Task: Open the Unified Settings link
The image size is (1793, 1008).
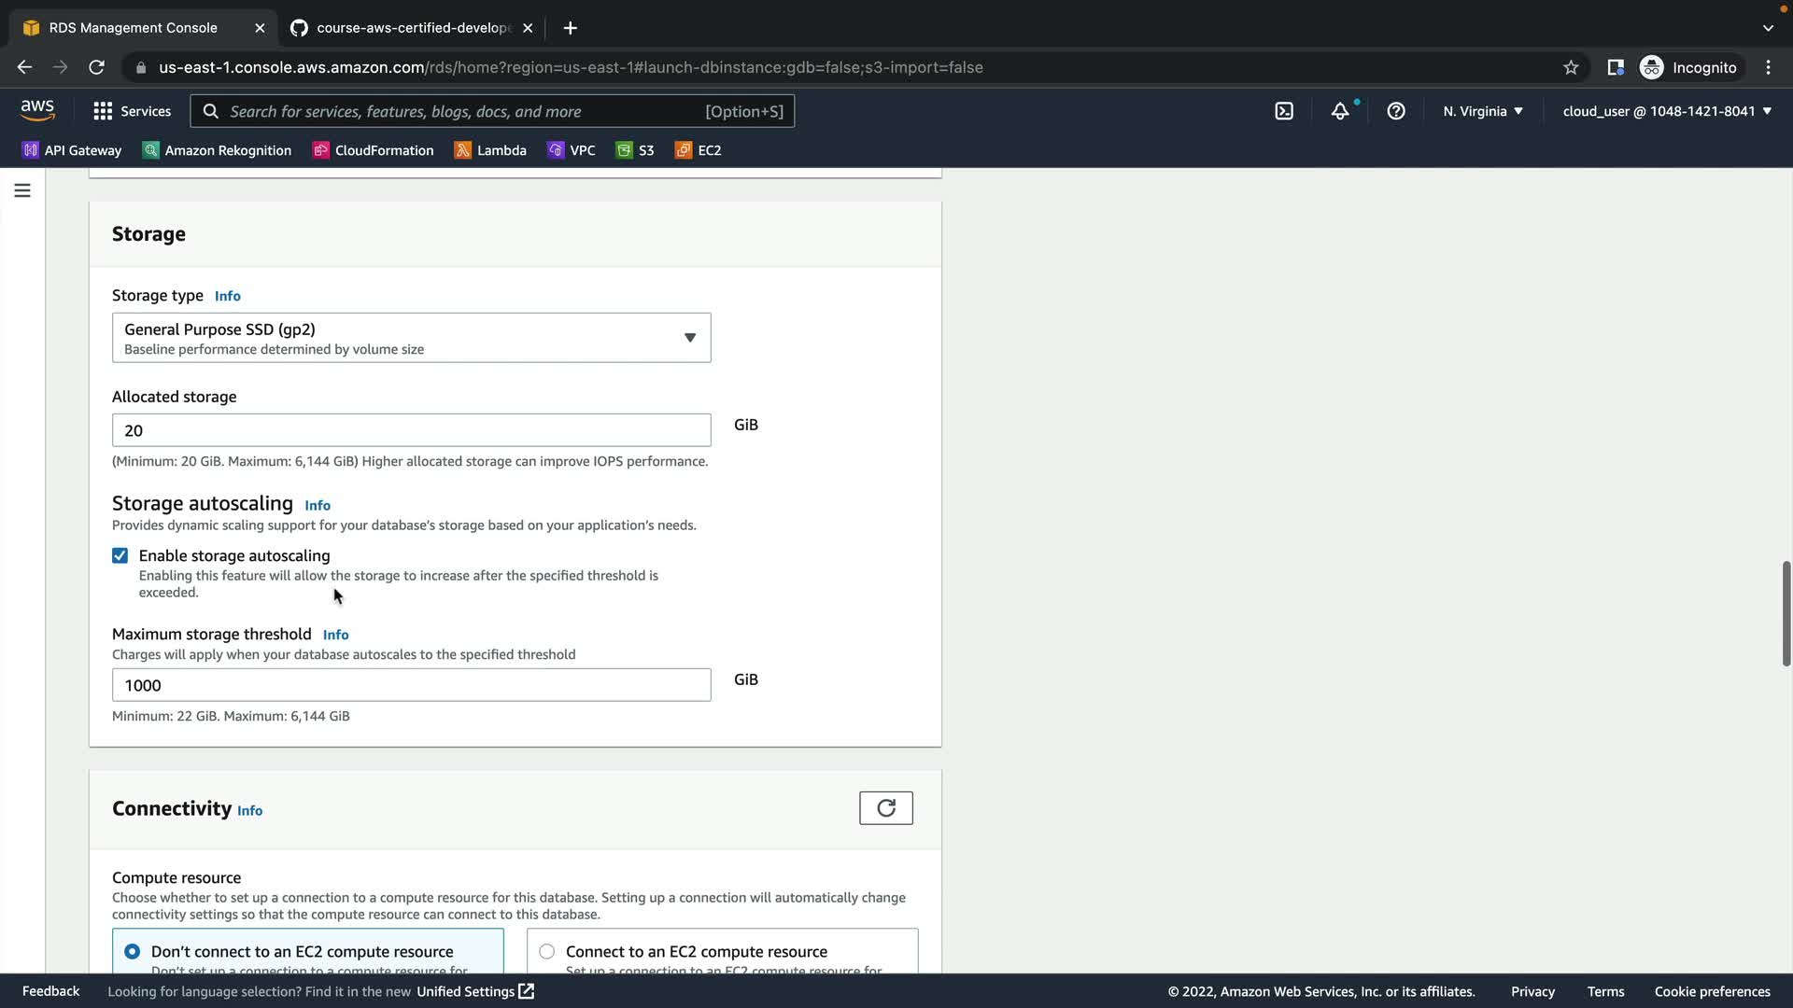Action: coord(474,991)
